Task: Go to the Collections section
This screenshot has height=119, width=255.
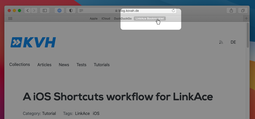Action: click(19, 65)
